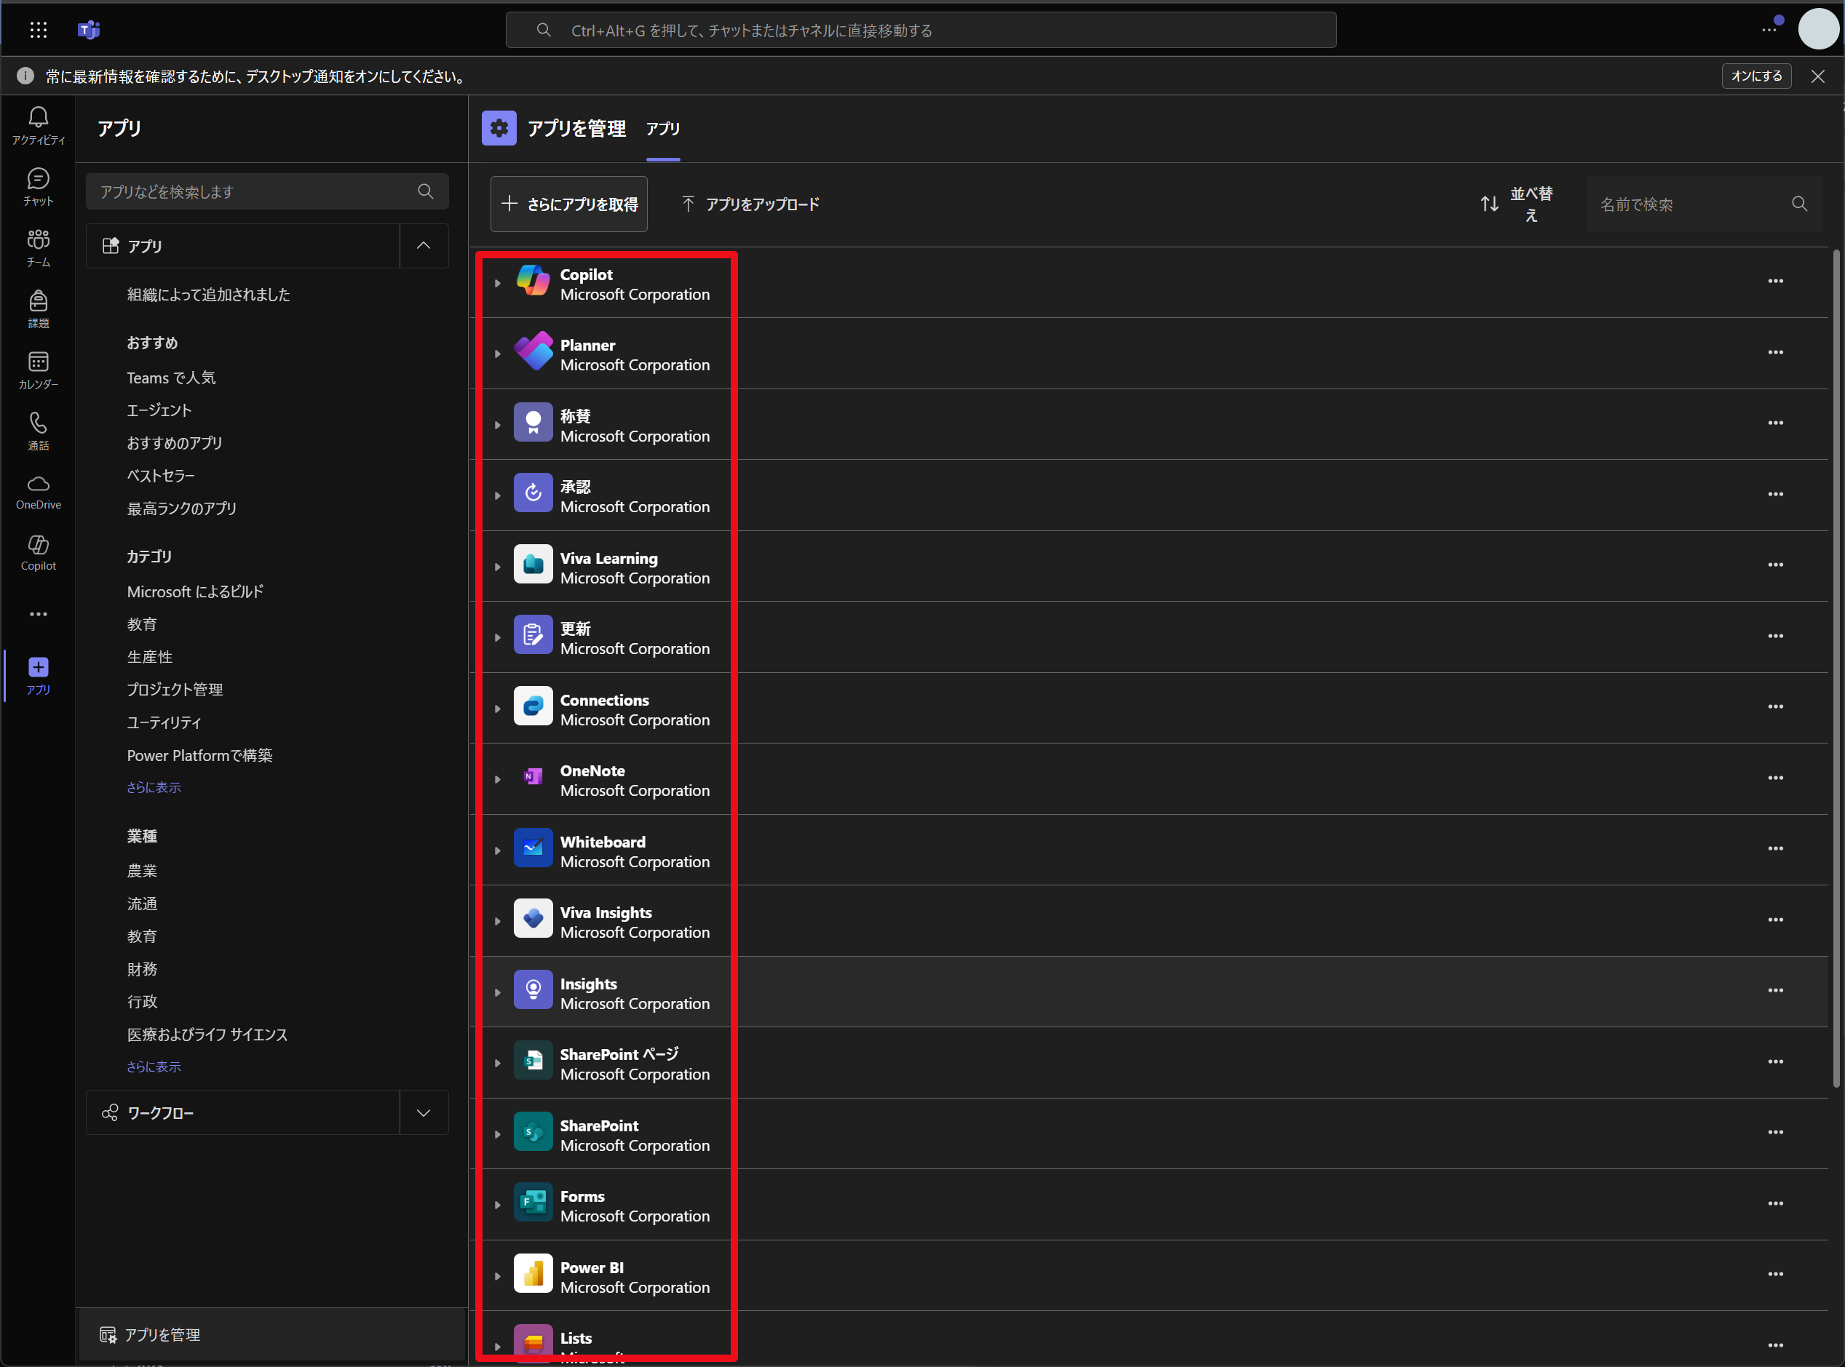
Task: Click the Forms app icon
Action: (533, 1203)
